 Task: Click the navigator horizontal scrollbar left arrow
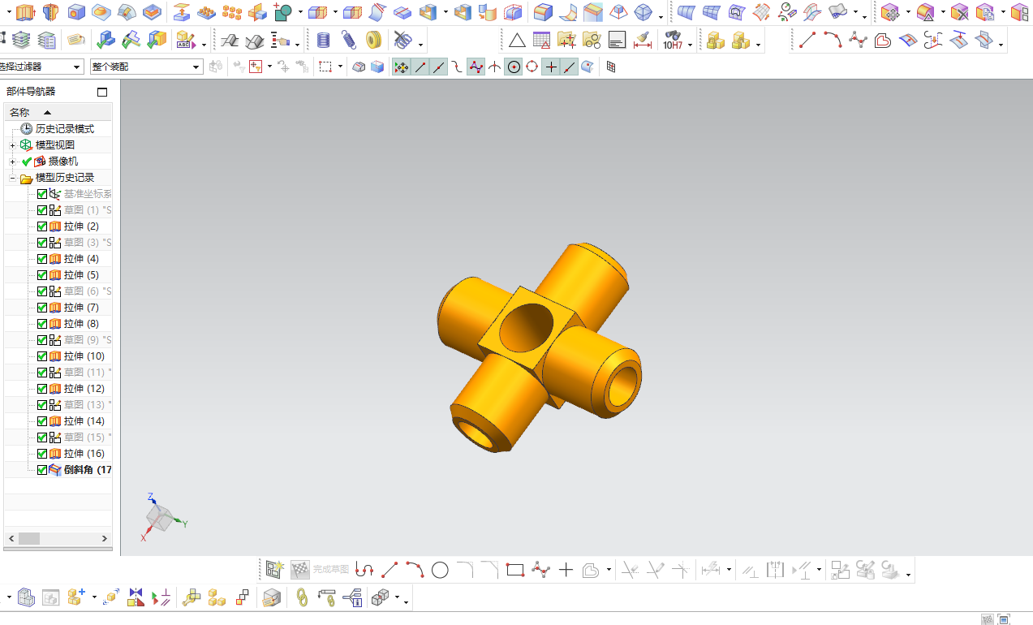[x=11, y=538]
